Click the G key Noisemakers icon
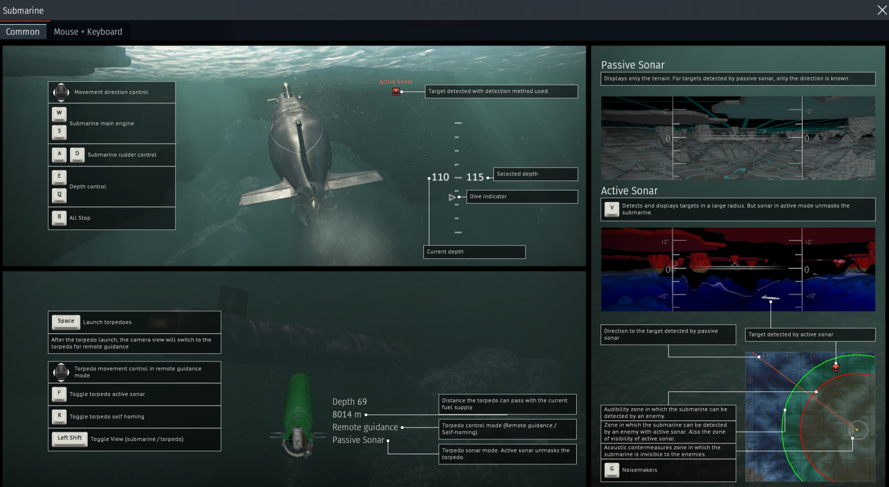This screenshot has height=487, width=889. [612, 469]
